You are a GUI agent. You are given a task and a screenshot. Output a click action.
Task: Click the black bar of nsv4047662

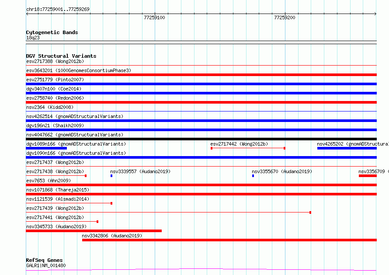(201, 139)
